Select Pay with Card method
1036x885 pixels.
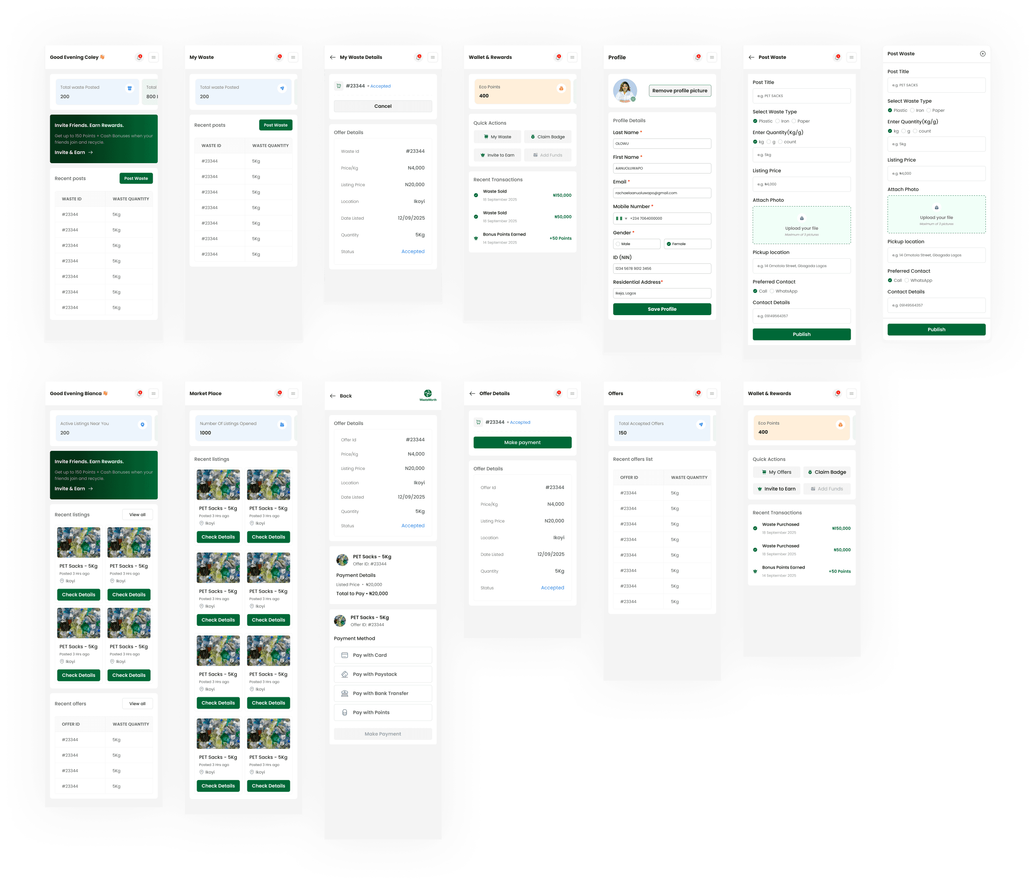click(382, 655)
